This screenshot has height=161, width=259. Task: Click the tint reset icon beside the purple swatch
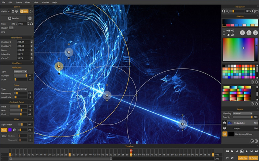point(14,130)
